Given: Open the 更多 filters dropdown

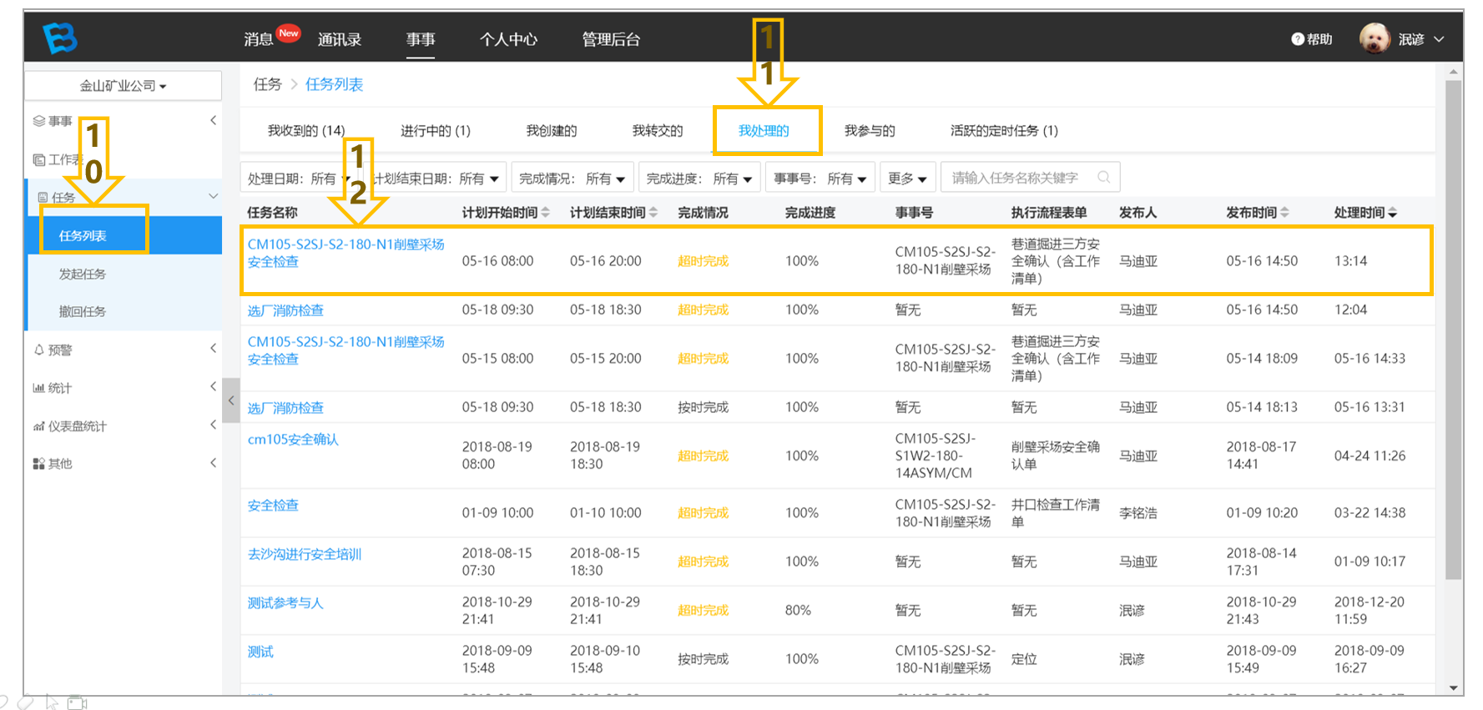Looking at the screenshot, I should point(907,178).
